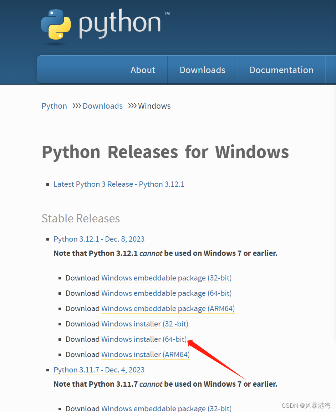Click the note about Python 3.11.7 on Windows 7
Image resolution: width=336 pixels, height=412 pixels.
[166, 384]
